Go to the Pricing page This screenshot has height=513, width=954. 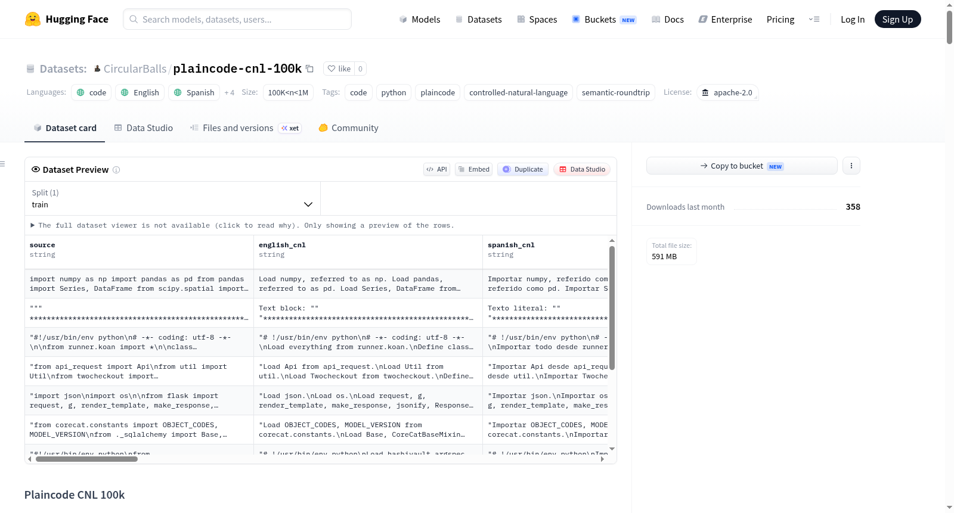click(780, 19)
